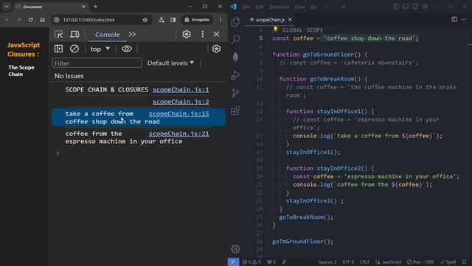Click the console Filter input
Screen dimensions: 472x266
click(x=97, y=63)
